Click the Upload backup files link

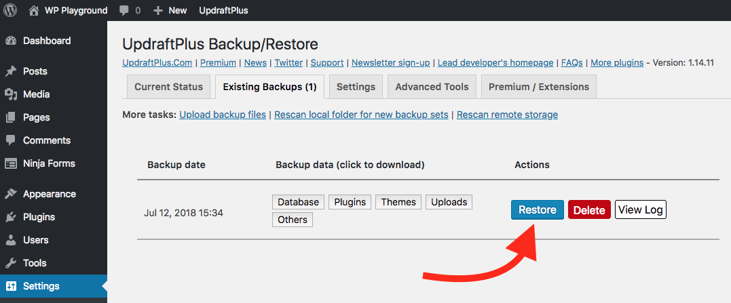pos(223,115)
